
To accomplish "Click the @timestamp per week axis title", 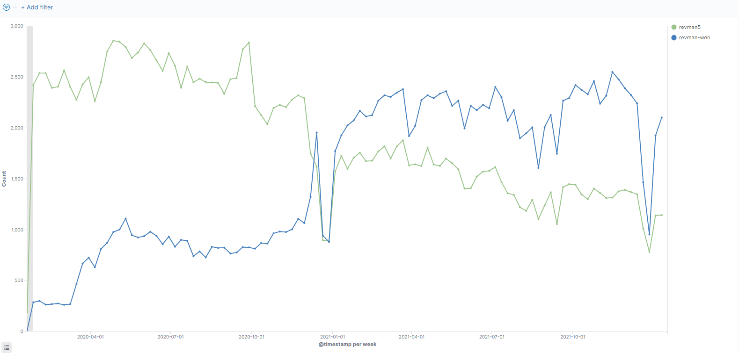I will [347, 344].
